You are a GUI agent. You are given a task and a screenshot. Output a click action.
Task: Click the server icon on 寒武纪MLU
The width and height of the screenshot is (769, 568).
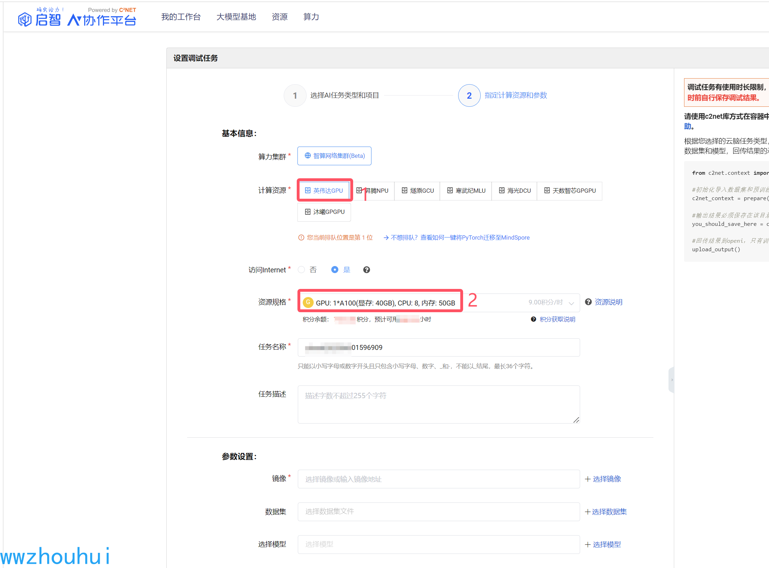coord(450,191)
